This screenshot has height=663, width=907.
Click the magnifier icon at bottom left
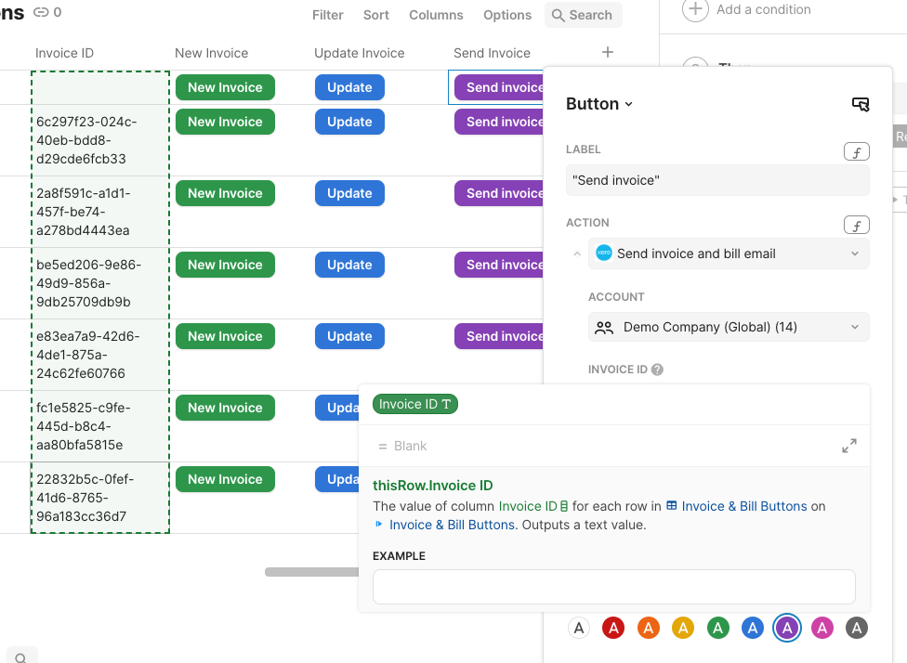20,657
